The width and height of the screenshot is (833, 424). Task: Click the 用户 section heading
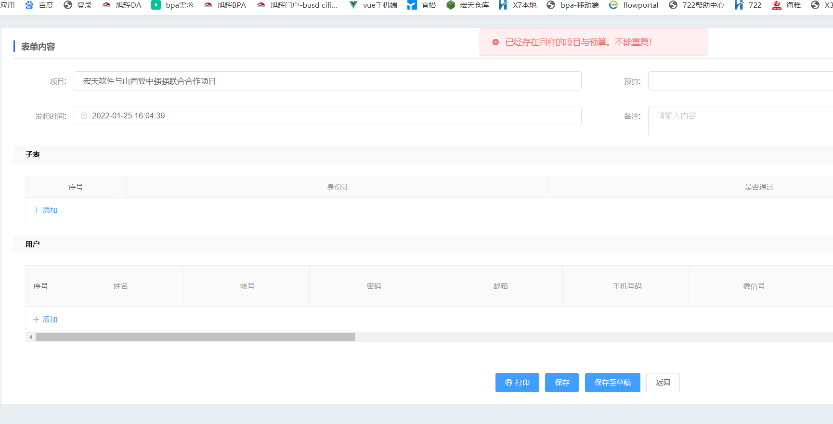33,244
